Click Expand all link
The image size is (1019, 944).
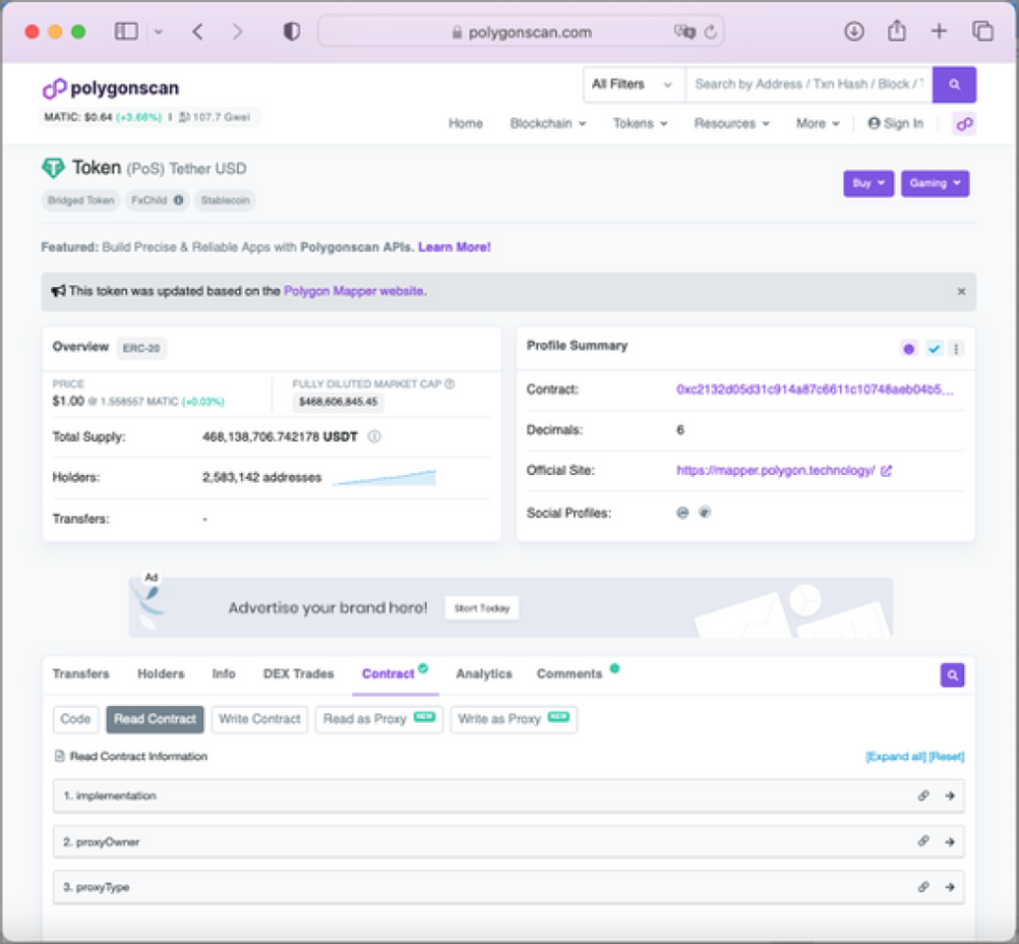(x=897, y=757)
